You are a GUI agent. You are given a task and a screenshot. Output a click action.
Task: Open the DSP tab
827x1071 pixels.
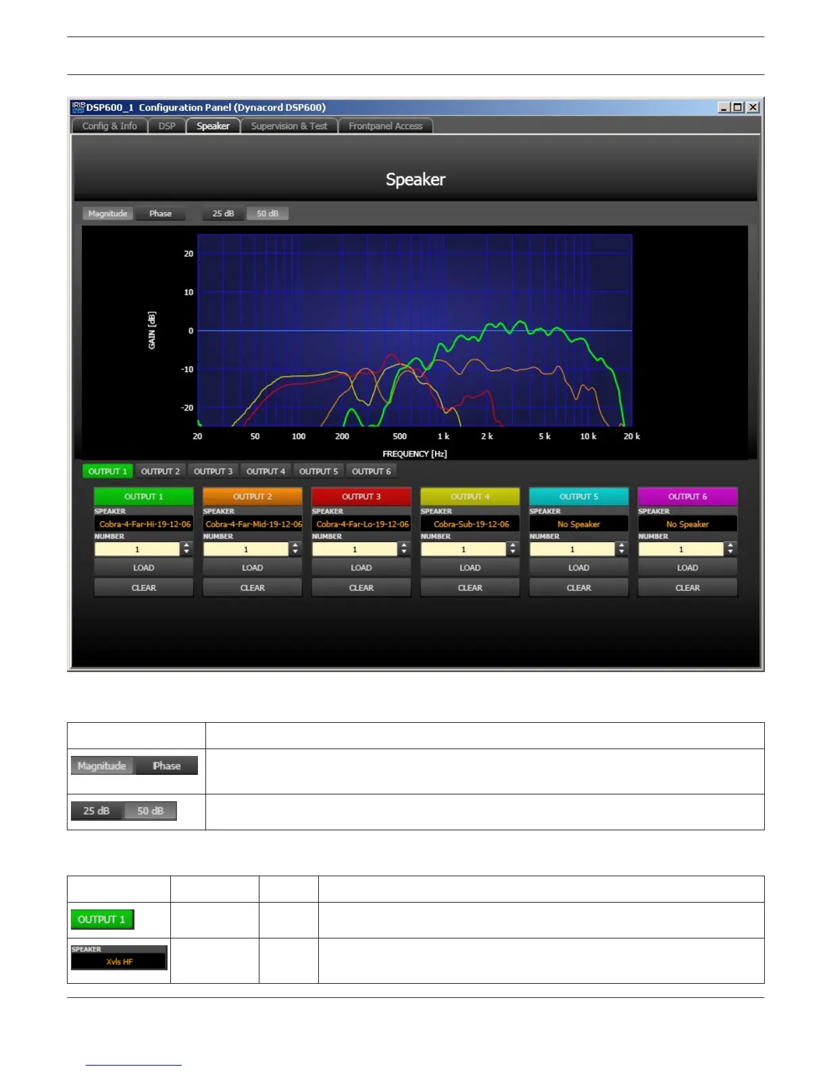pos(167,126)
